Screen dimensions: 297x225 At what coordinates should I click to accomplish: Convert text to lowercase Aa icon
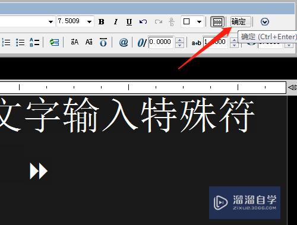tap(89, 42)
